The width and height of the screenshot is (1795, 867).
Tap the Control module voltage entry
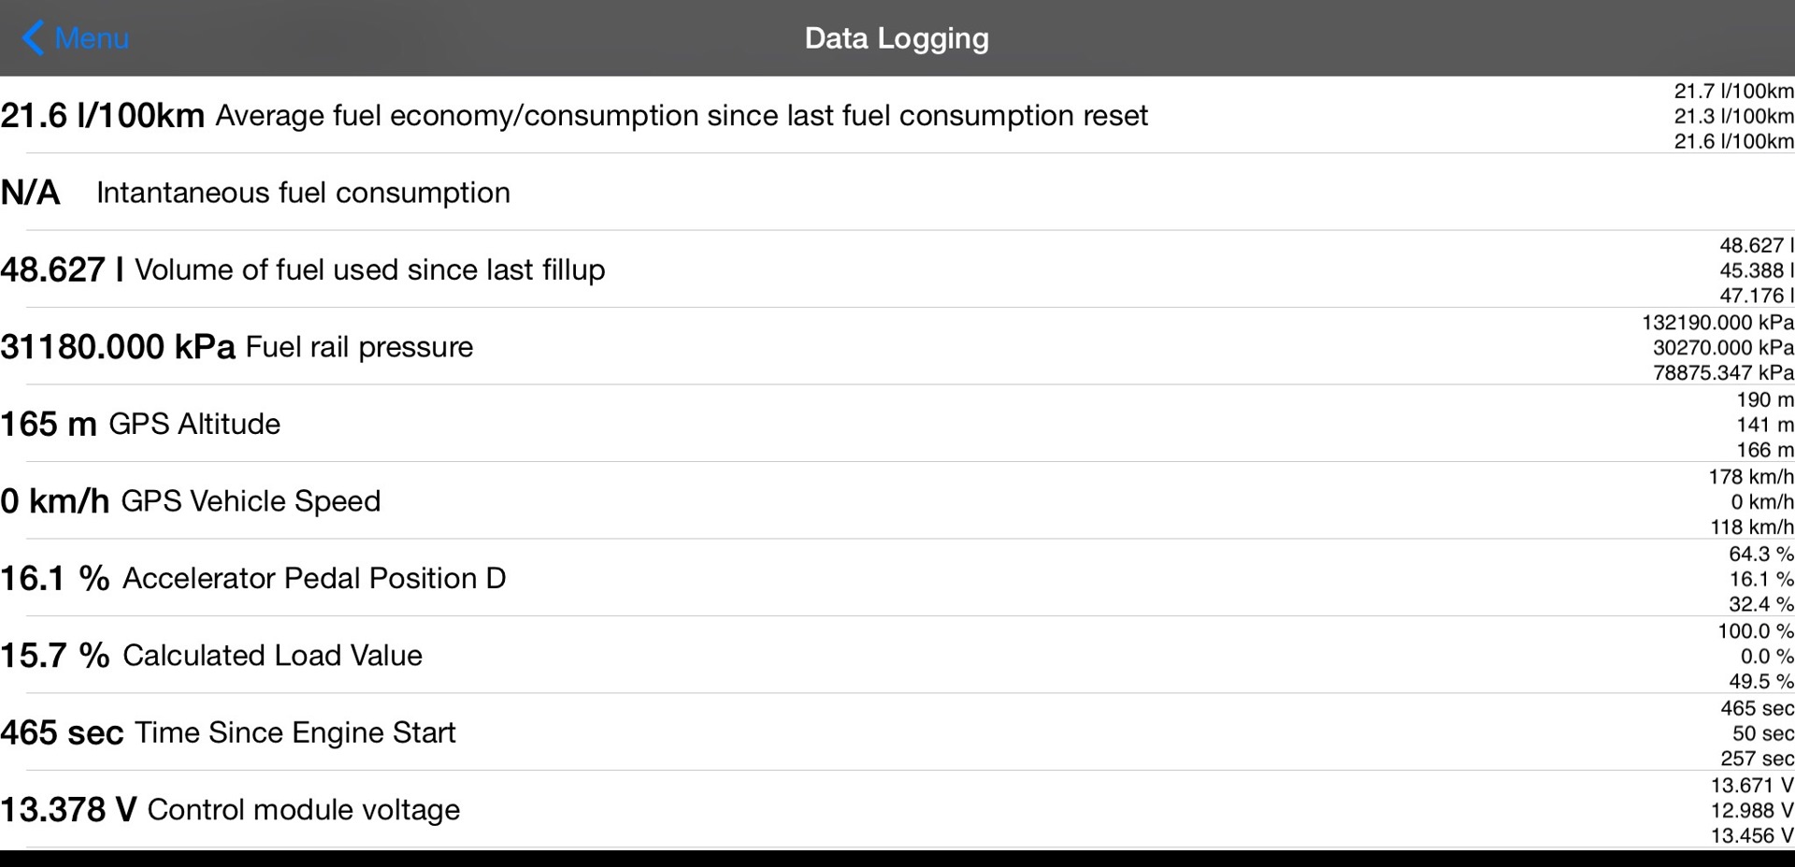coord(304,810)
